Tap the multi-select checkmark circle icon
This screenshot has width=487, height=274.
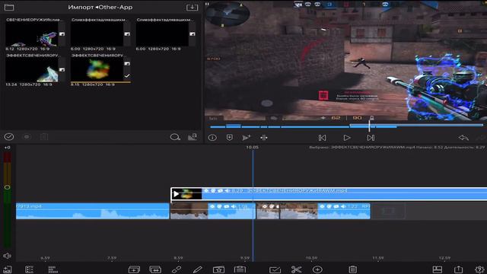[9, 137]
